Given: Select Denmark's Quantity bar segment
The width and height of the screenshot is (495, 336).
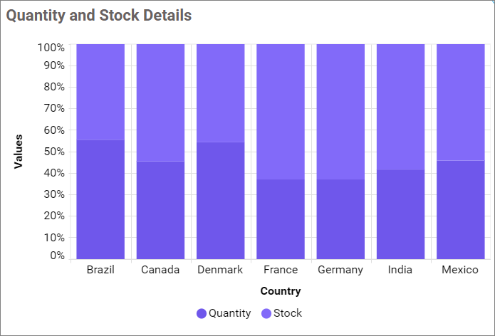Looking at the screenshot, I should [220, 200].
